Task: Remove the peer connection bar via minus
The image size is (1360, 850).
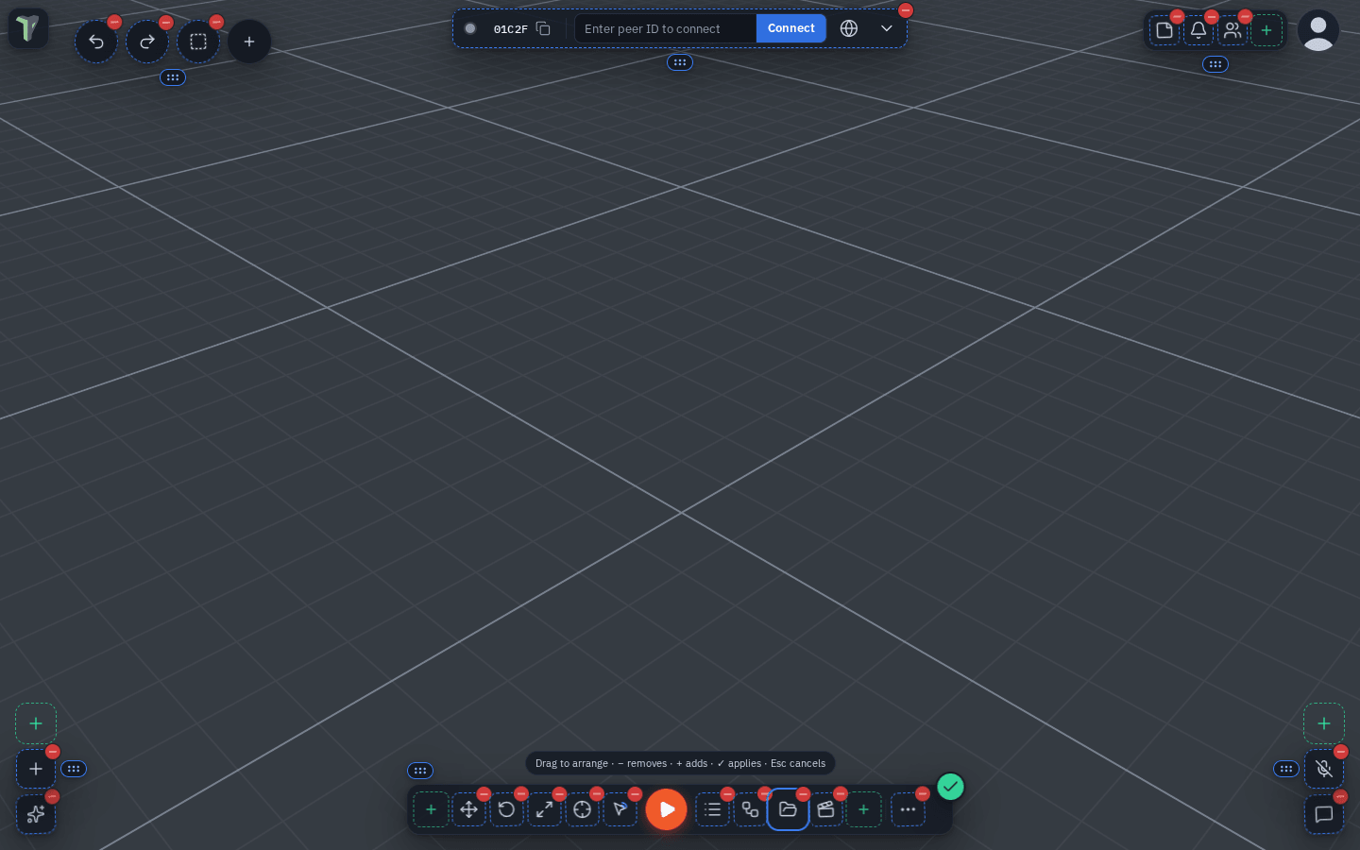Action: [x=906, y=10]
